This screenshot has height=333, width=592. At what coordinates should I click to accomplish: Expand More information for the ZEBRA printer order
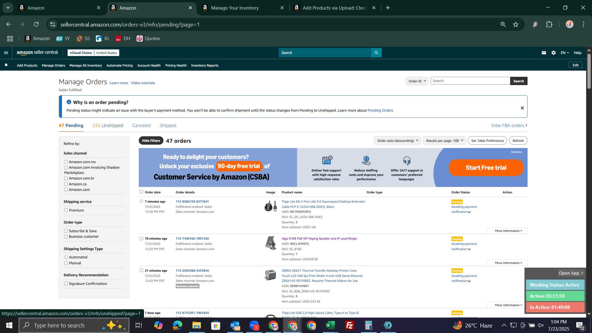pyautogui.click(x=508, y=305)
